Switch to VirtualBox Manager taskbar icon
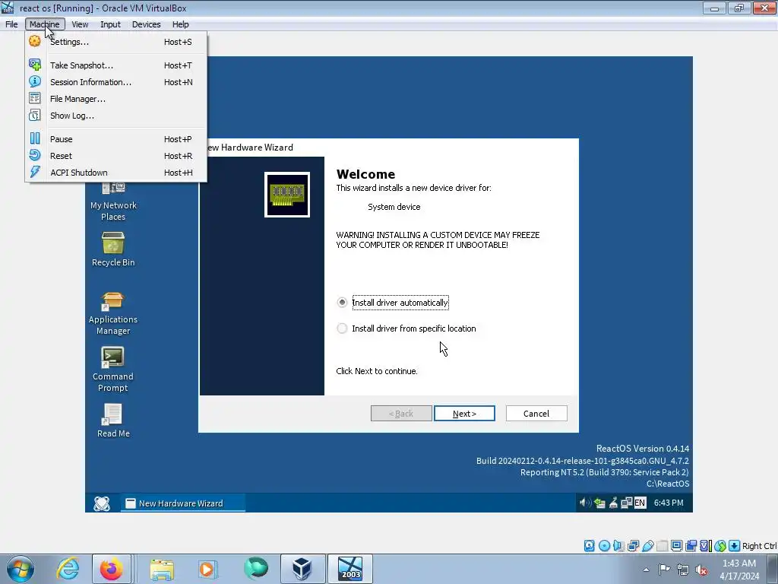 (302, 569)
